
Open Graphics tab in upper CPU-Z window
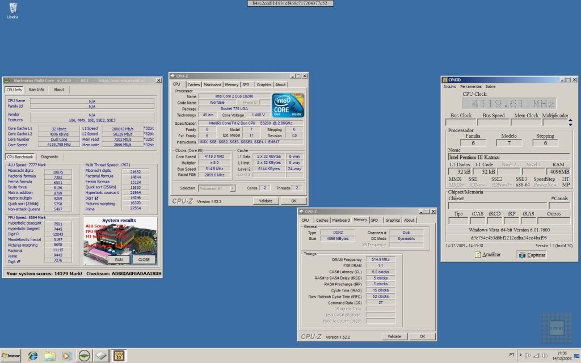[x=264, y=85]
